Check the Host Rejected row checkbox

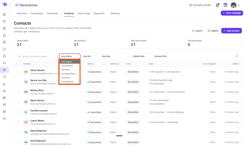(x=18, y=142)
